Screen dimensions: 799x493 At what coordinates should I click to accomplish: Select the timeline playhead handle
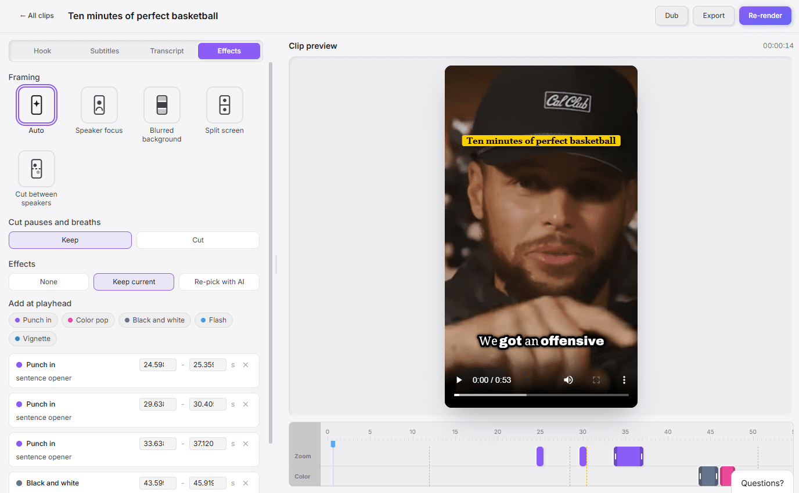pyautogui.click(x=333, y=444)
